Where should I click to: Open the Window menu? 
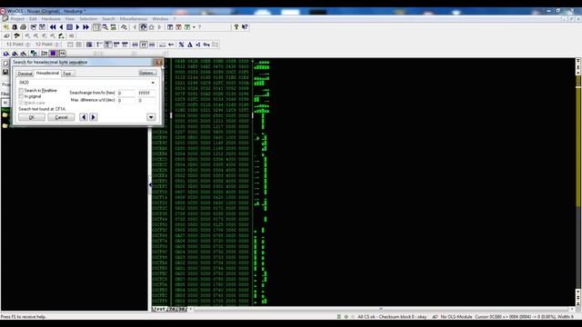coord(160,18)
